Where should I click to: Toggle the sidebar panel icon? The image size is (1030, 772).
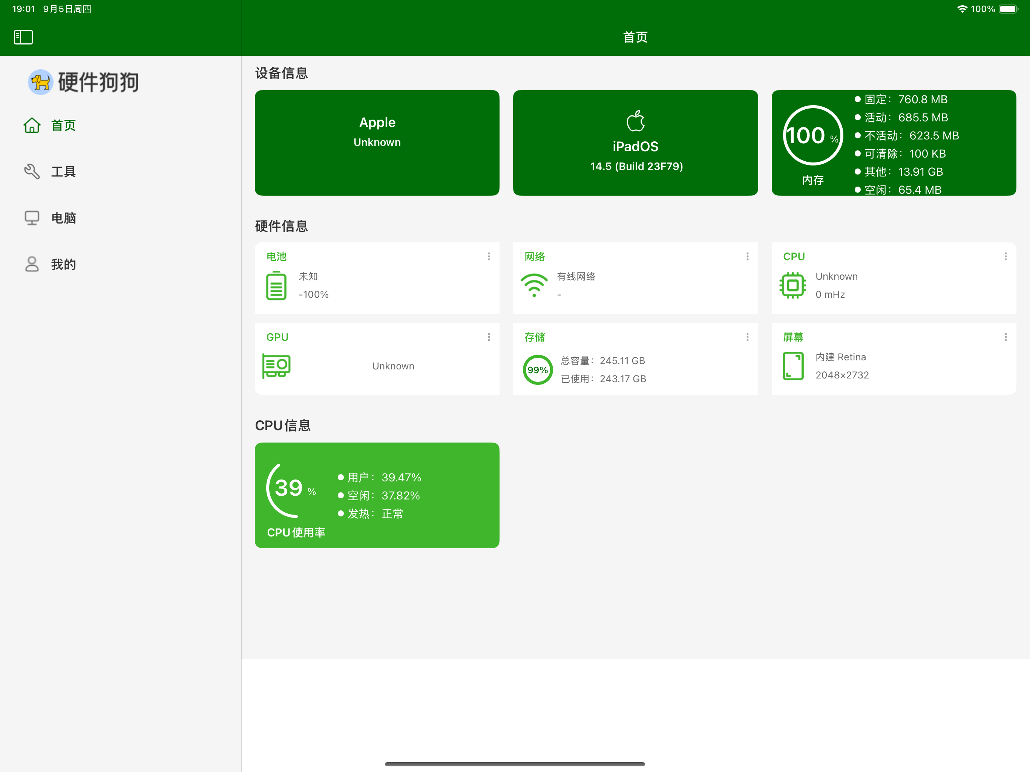coord(23,37)
